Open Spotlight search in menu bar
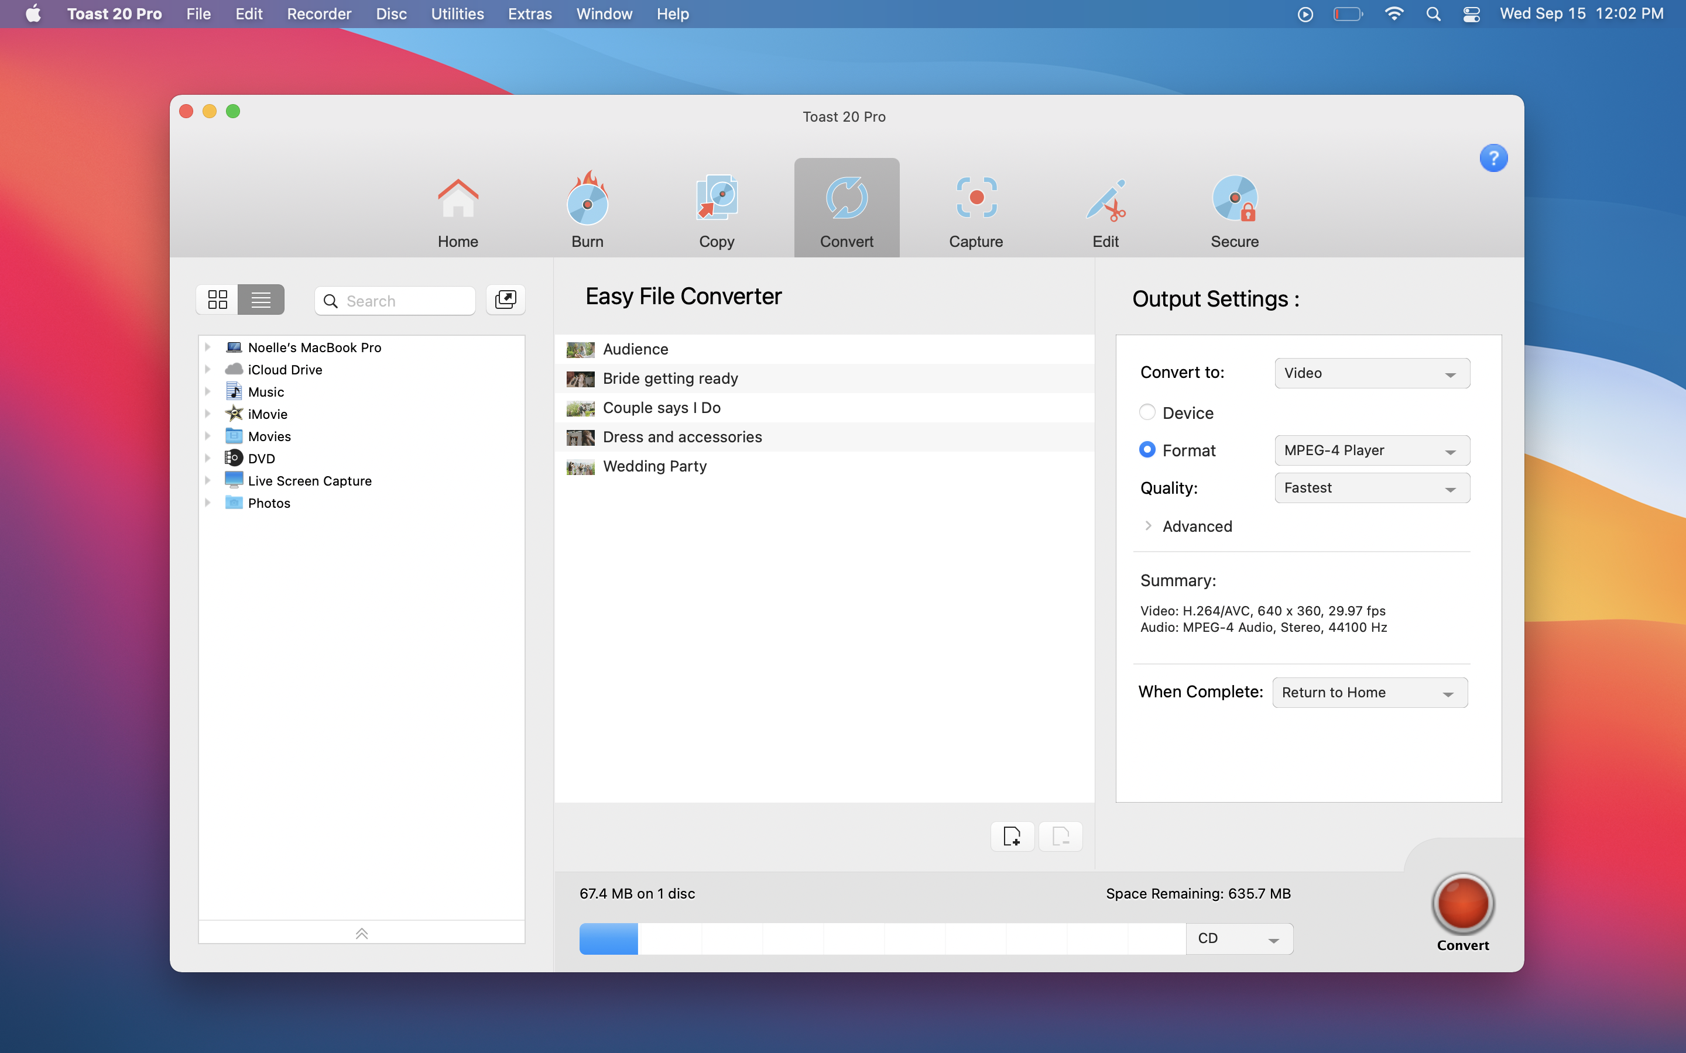Screen dimensions: 1686x1053 coord(1433,14)
